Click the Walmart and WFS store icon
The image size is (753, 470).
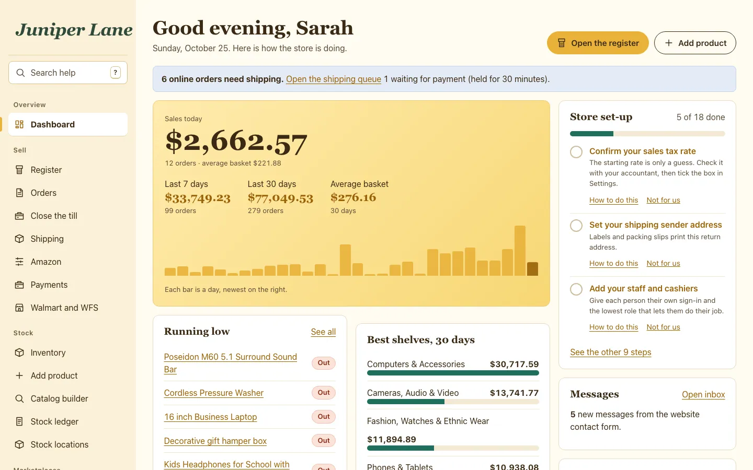(x=19, y=308)
